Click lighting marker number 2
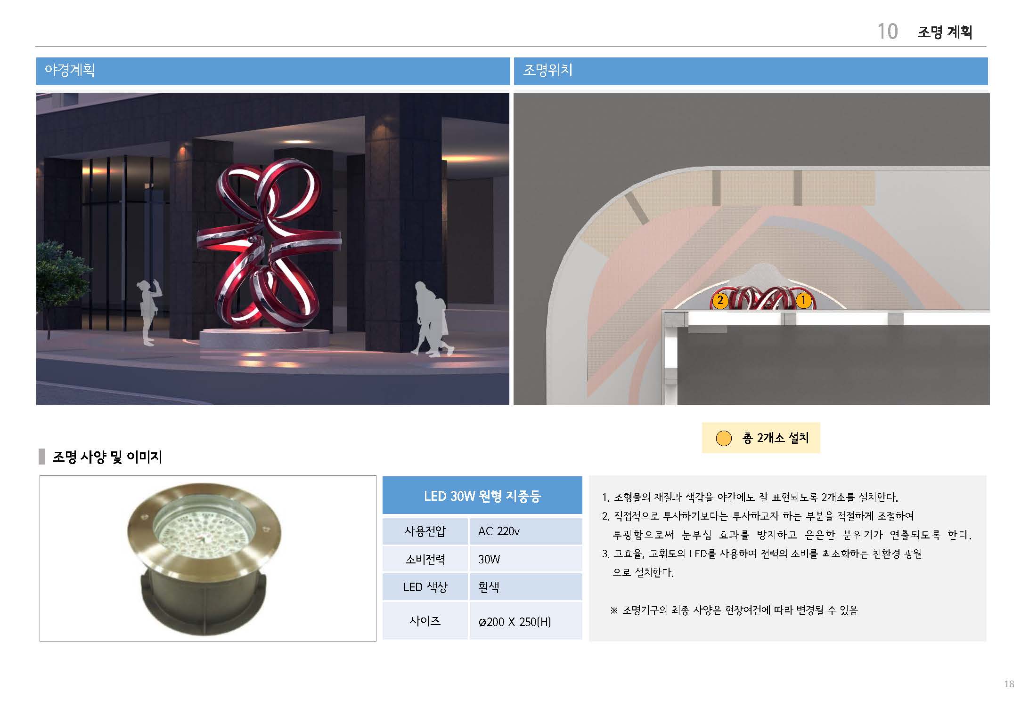 pos(720,300)
